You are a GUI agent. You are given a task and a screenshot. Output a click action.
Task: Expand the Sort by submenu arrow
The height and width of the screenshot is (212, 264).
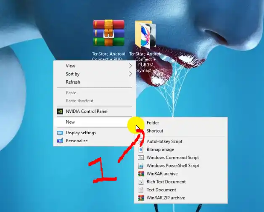pos(130,74)
